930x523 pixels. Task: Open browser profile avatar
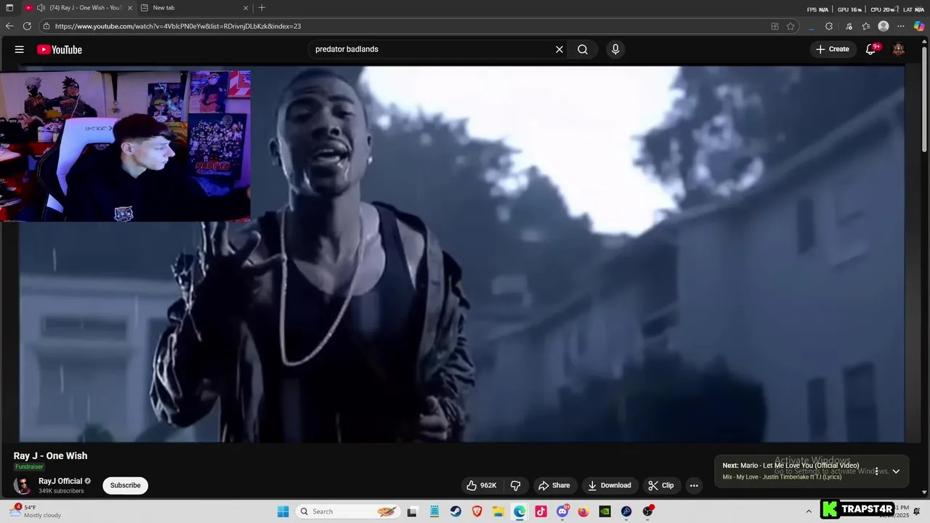coord(883,26)
